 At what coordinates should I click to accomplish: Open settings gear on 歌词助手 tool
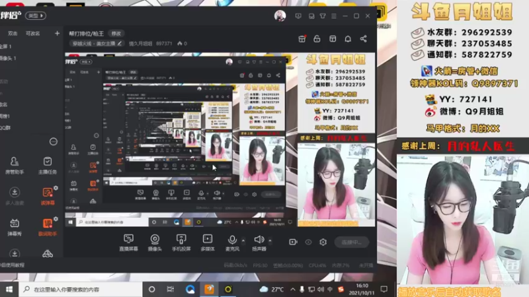[56, 219]
